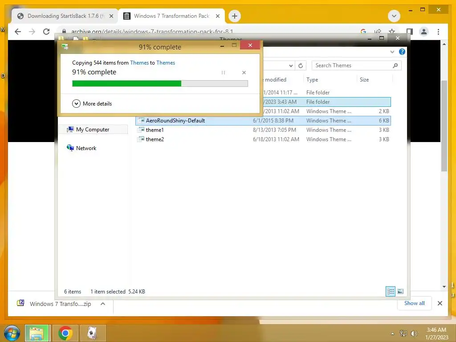Switch to Windows 7 Transformation Pack tab
Screen dimensions: 456x342
(x=171, y=16)
